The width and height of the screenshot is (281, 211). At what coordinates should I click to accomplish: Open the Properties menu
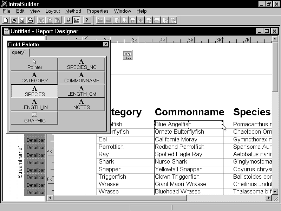click(x=98, y=11)
